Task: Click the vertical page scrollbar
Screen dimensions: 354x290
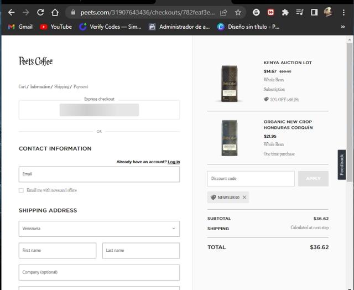Action: [x=349, y=112]
